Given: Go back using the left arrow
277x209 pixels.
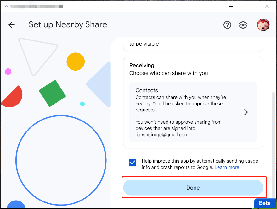Looking at the screenshot, I should [12, 25].
